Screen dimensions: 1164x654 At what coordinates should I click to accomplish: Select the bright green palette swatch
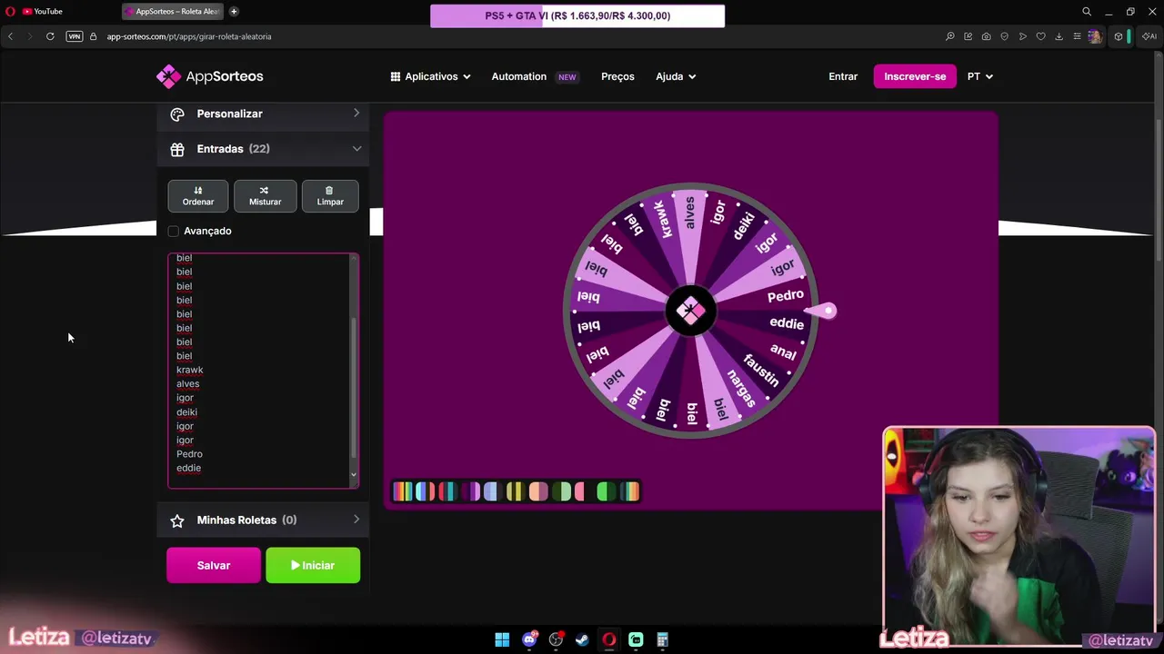pos(607,491)
